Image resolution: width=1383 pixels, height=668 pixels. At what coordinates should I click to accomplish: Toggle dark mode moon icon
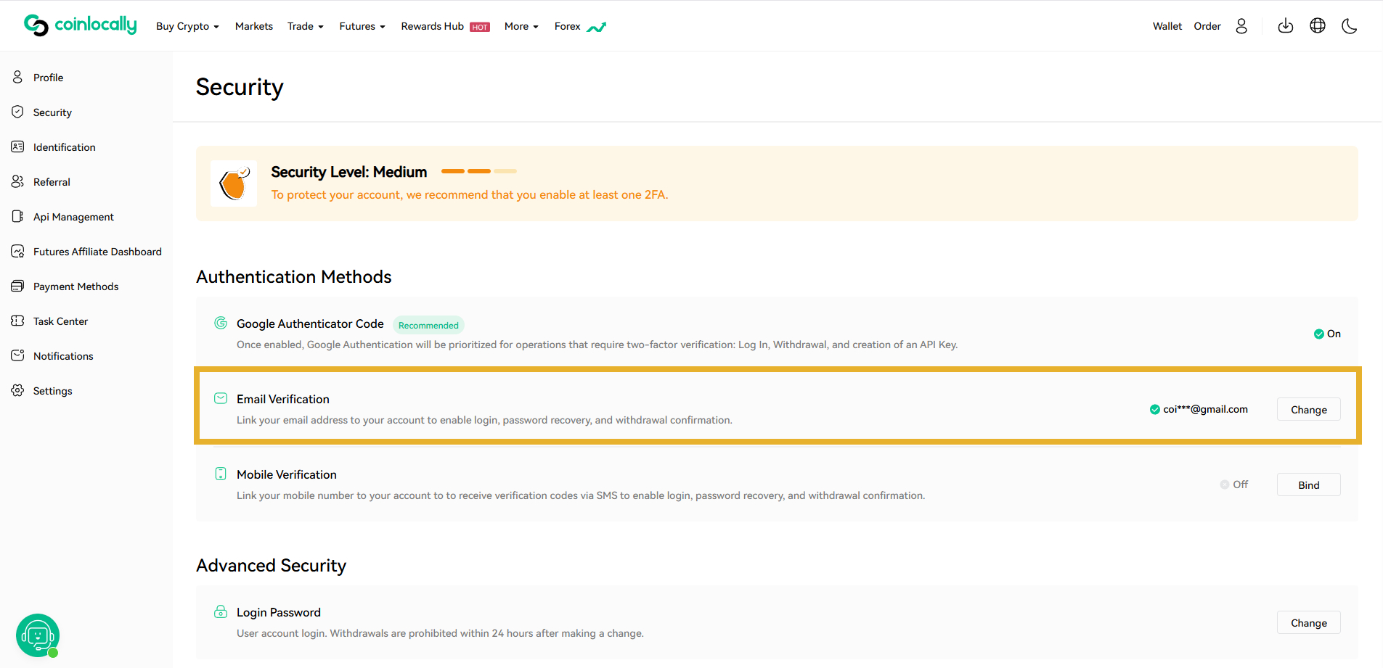1350,26
